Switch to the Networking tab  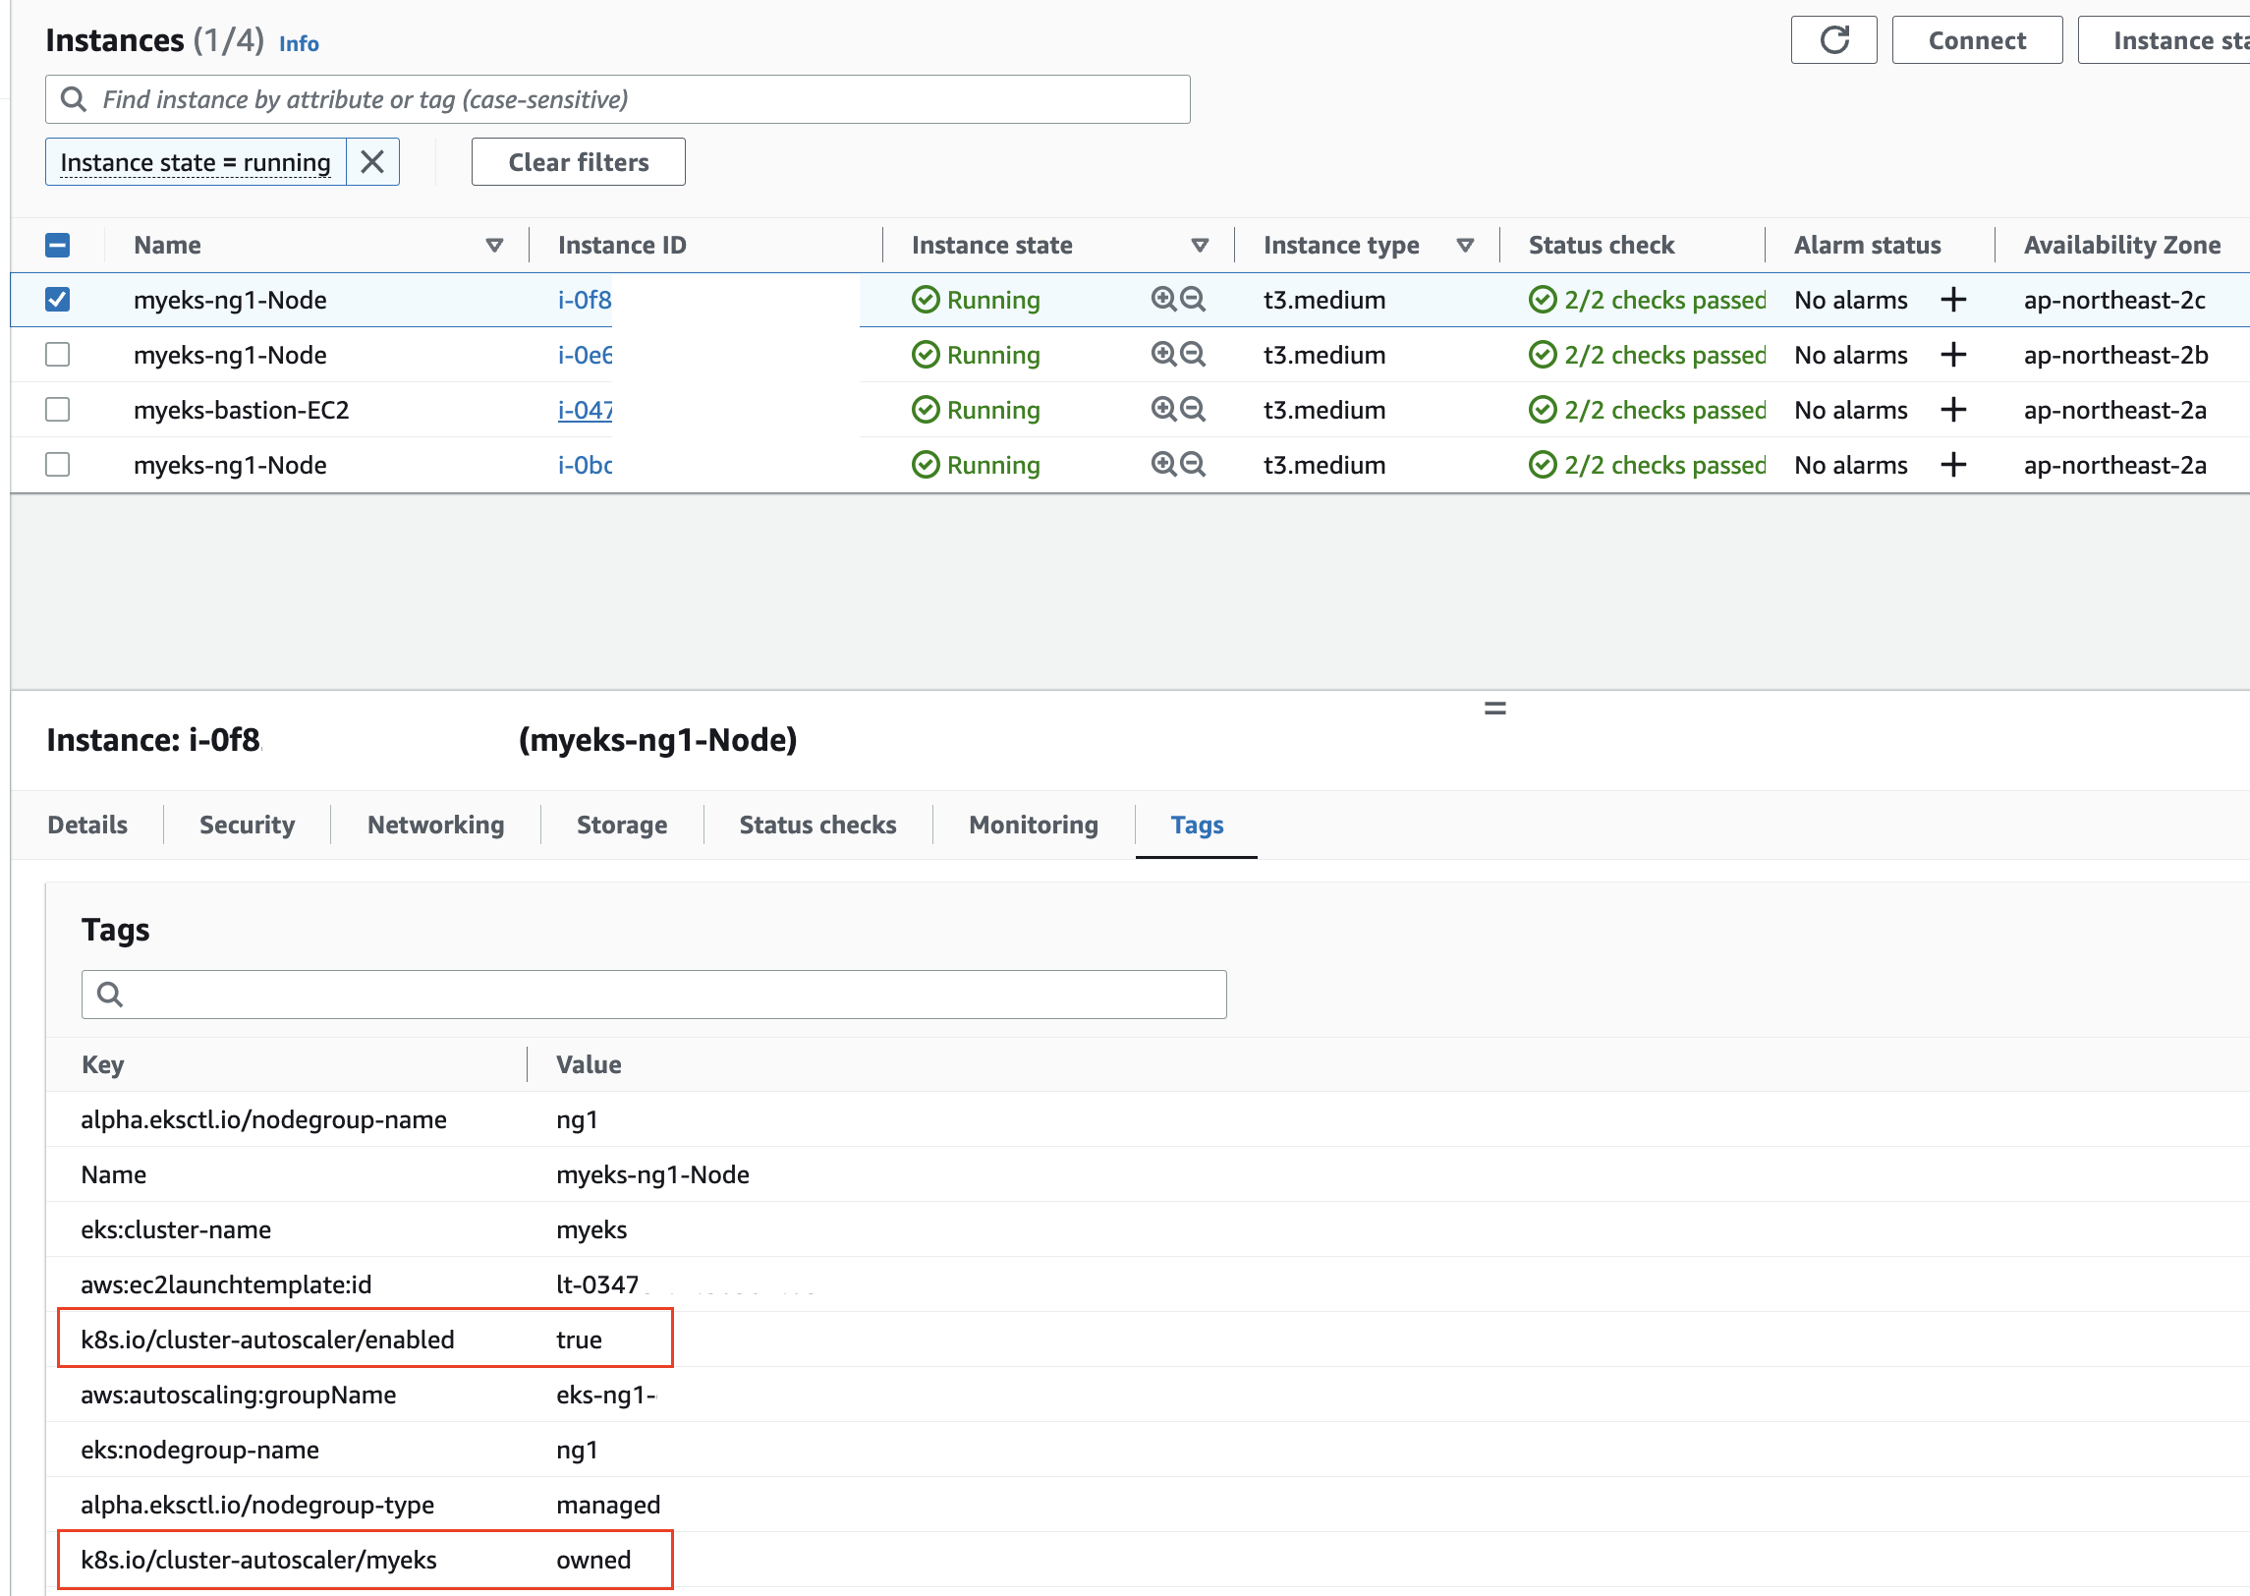pyautogui.click(x=435, y=825)
